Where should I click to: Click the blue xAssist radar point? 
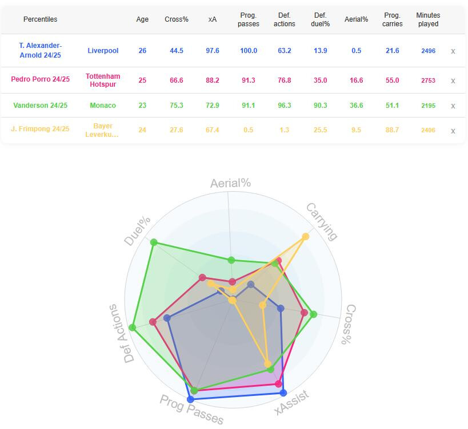pos(283,393)
